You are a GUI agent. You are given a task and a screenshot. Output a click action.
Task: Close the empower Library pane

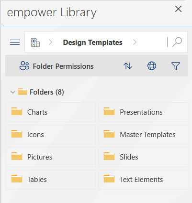pyautogui.click(x=178, y=9)
